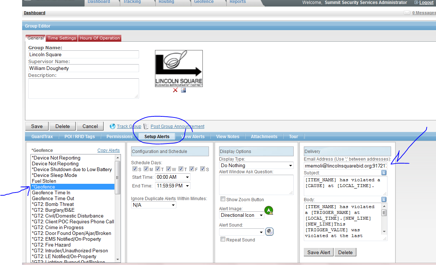Uncheck the Monday schedule day checkbox
The width and height of the screenshot is (436, 265).
tap(146, 169)
